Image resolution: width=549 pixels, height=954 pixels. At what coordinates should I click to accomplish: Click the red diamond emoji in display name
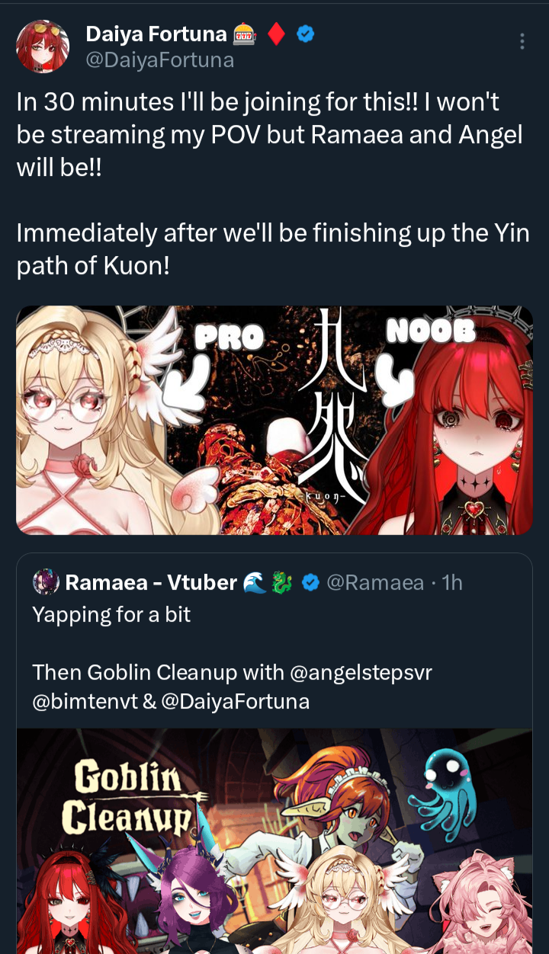(278, 34)
